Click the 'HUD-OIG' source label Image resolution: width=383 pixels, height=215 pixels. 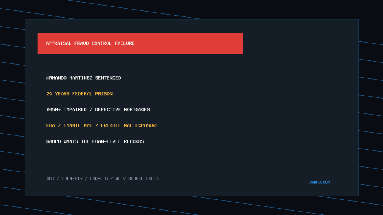pos(99,178)
